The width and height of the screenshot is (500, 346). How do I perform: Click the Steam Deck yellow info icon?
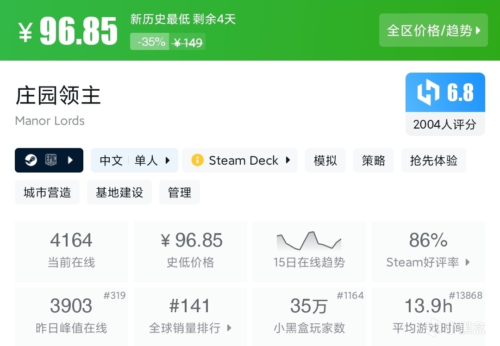coord(197,161)
